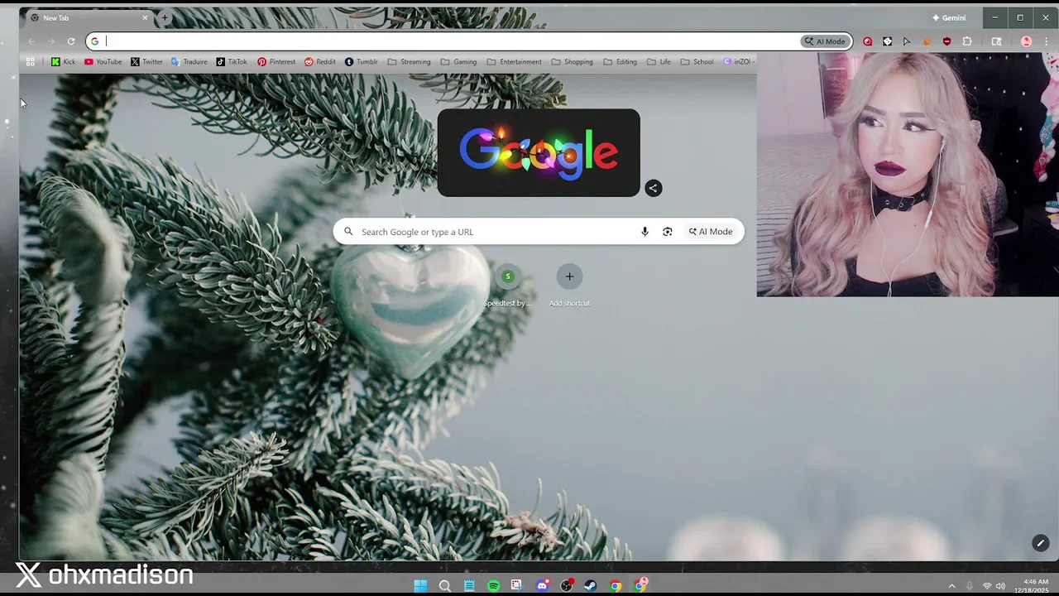The image size is (1059, 596).
Task: Open the Snipping Tool on taskbar
Action: click(517, 586)
